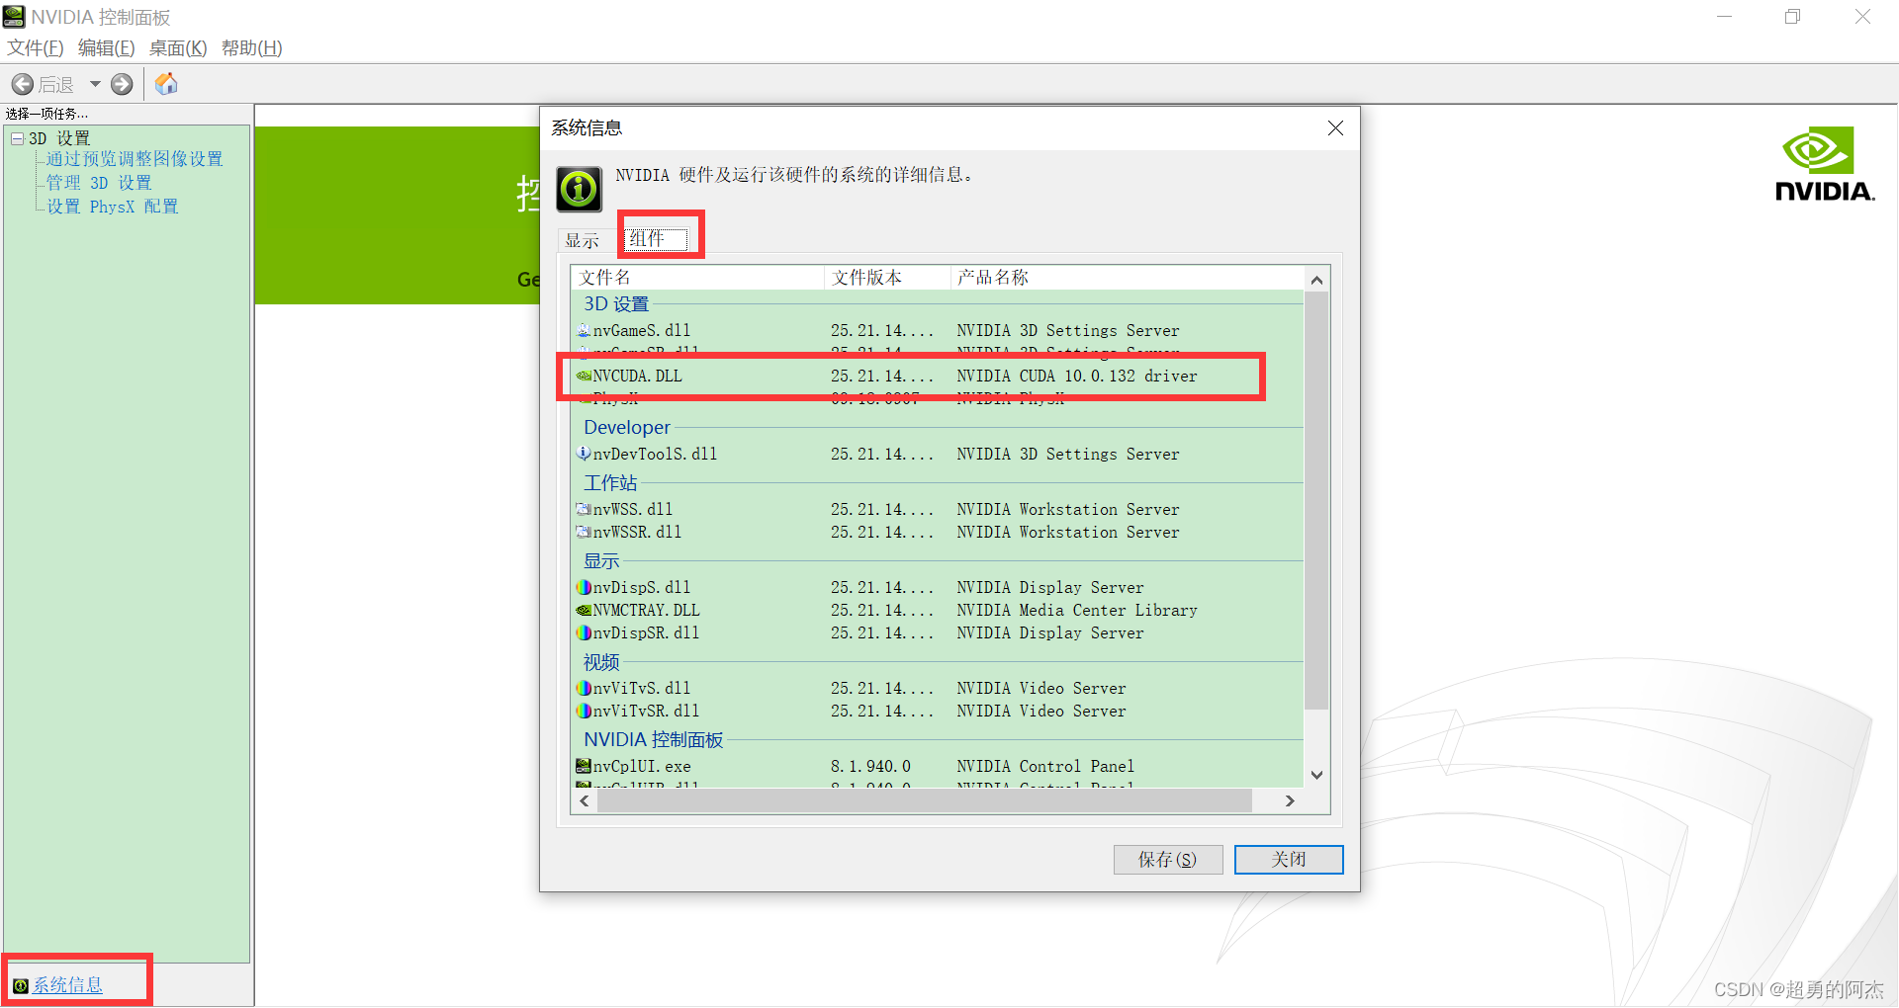
Task: Select the nvWSSR.dll row
Action: point(938,533)
